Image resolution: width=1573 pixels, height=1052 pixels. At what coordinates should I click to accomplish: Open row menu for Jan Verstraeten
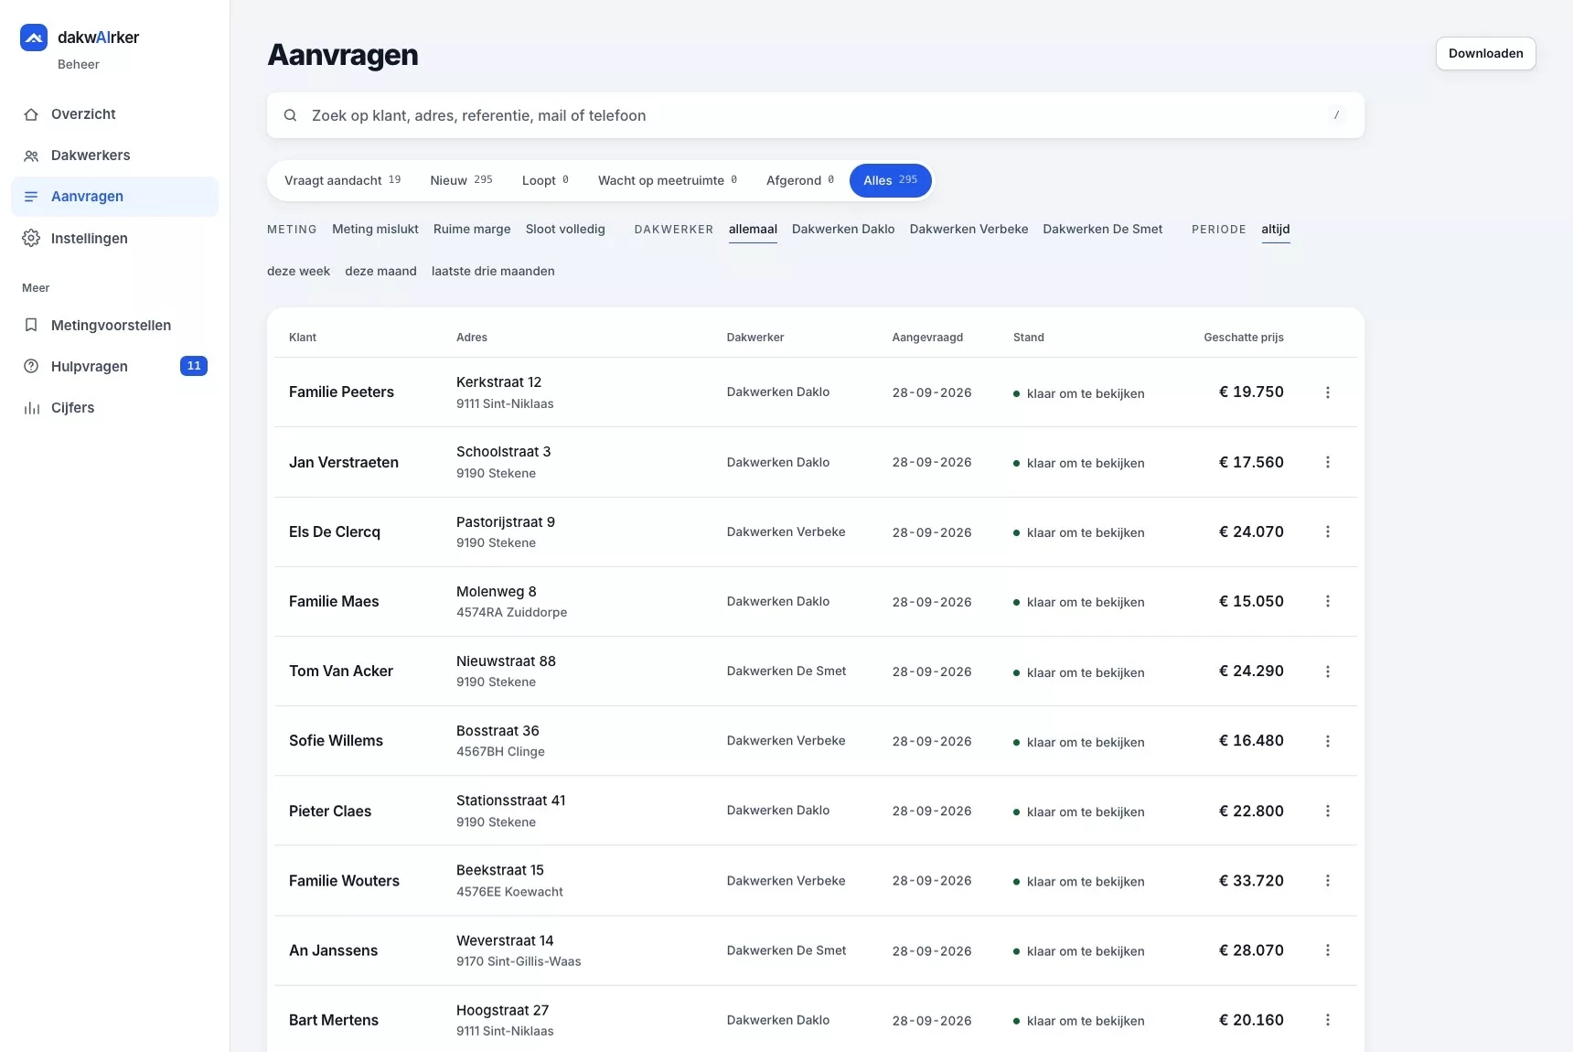click(1328, 462)
